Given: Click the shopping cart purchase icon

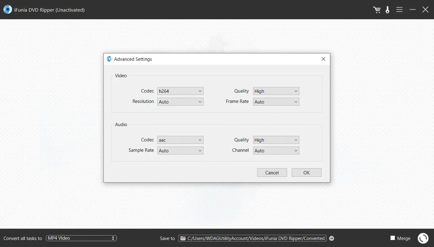Looking at the screenshot, I should [x=377, y=10].
